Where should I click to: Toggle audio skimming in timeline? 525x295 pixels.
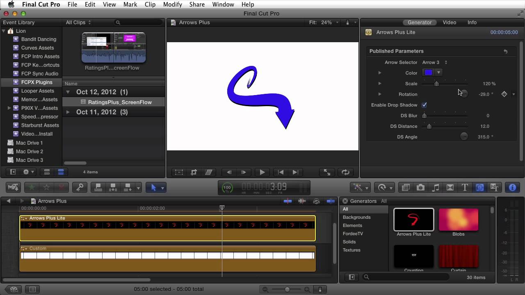coord(302,201)
